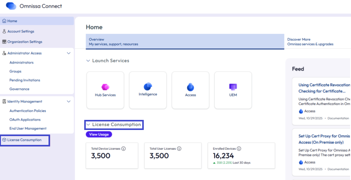
Task: Click Access icon in Certificate Revocation feed card
Action: [301, 111]
